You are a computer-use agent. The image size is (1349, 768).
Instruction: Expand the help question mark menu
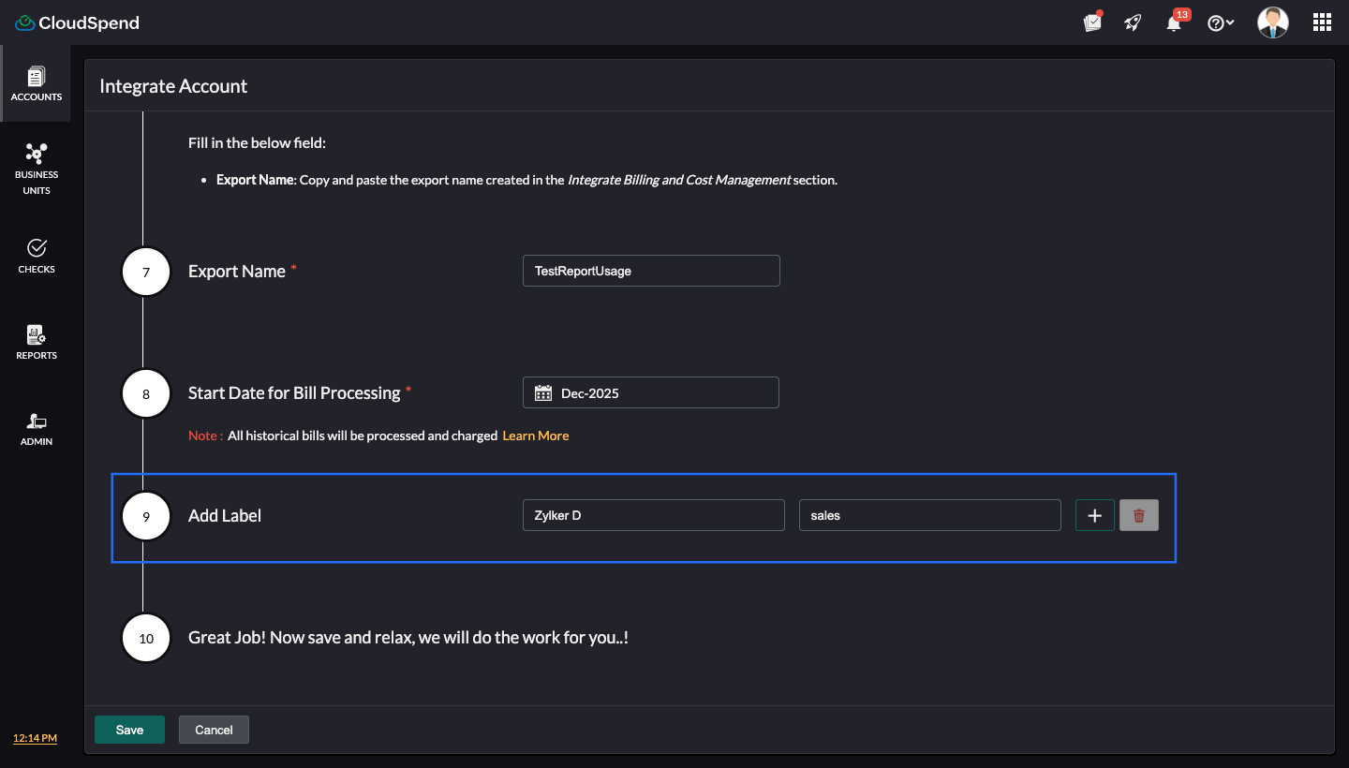coord(1220,23)
